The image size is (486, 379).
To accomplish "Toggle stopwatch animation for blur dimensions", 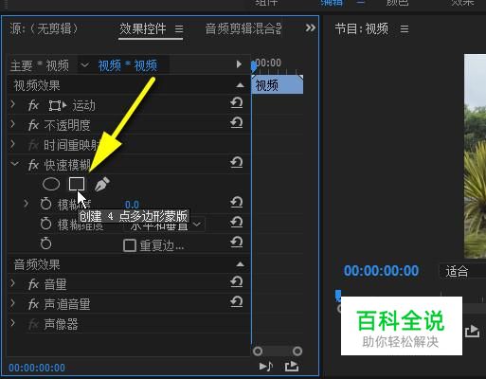I will pyautogui.click(x=45, y=224).
